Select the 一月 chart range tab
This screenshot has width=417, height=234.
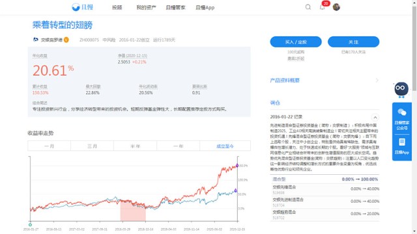(50, 146)
